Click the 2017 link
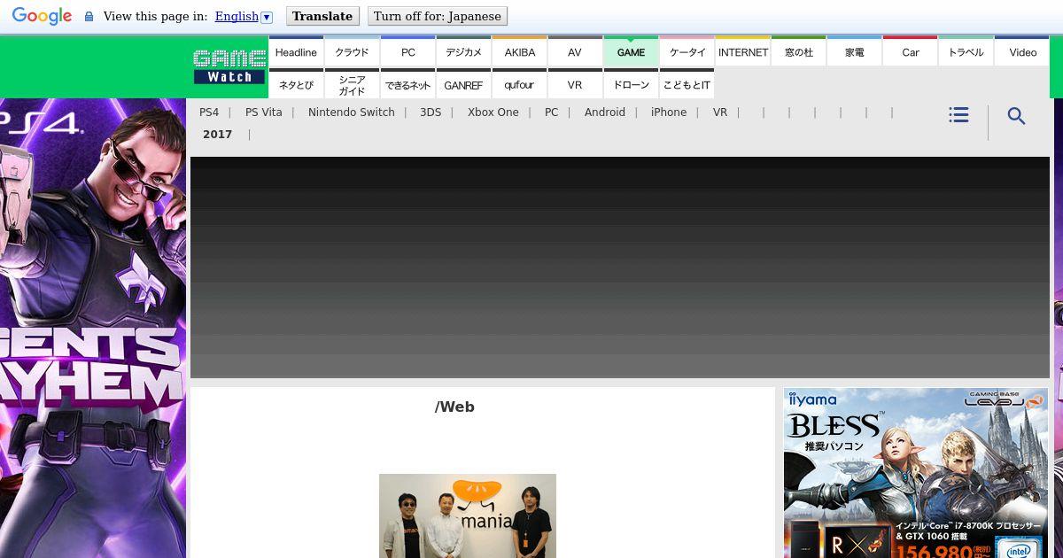Screen dimensions: 1063x558 [x=217, y=135]
